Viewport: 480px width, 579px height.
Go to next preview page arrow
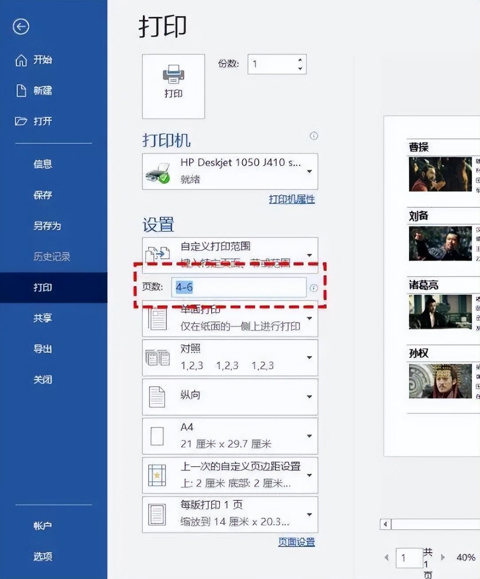442,557
